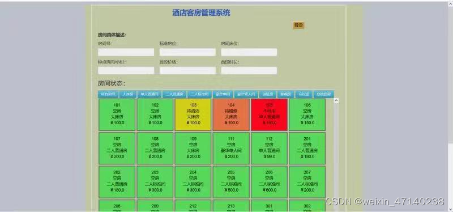
Task: Focus the 首段价格 first-period price field
Action: coord(187,70)
